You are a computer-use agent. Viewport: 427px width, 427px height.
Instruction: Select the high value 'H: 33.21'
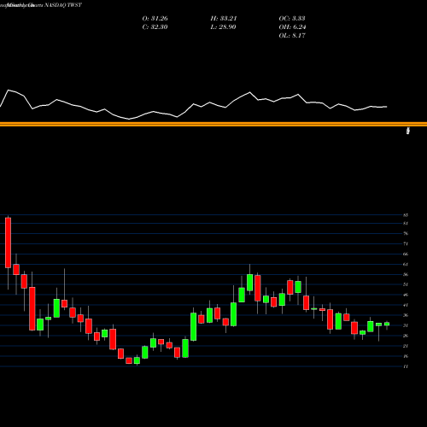[x=224, y=19]
